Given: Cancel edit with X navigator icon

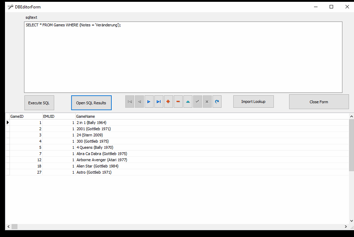Looking at the screenshot, I should (x=207, y=102).
